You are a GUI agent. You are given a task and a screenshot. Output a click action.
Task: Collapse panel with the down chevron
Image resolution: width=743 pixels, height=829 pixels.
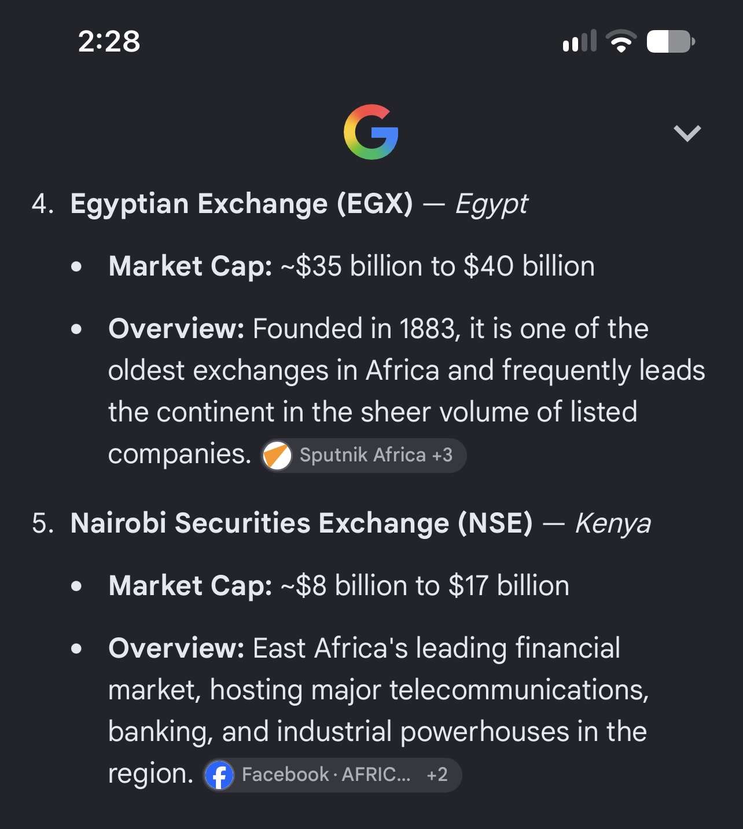point(687,133)
